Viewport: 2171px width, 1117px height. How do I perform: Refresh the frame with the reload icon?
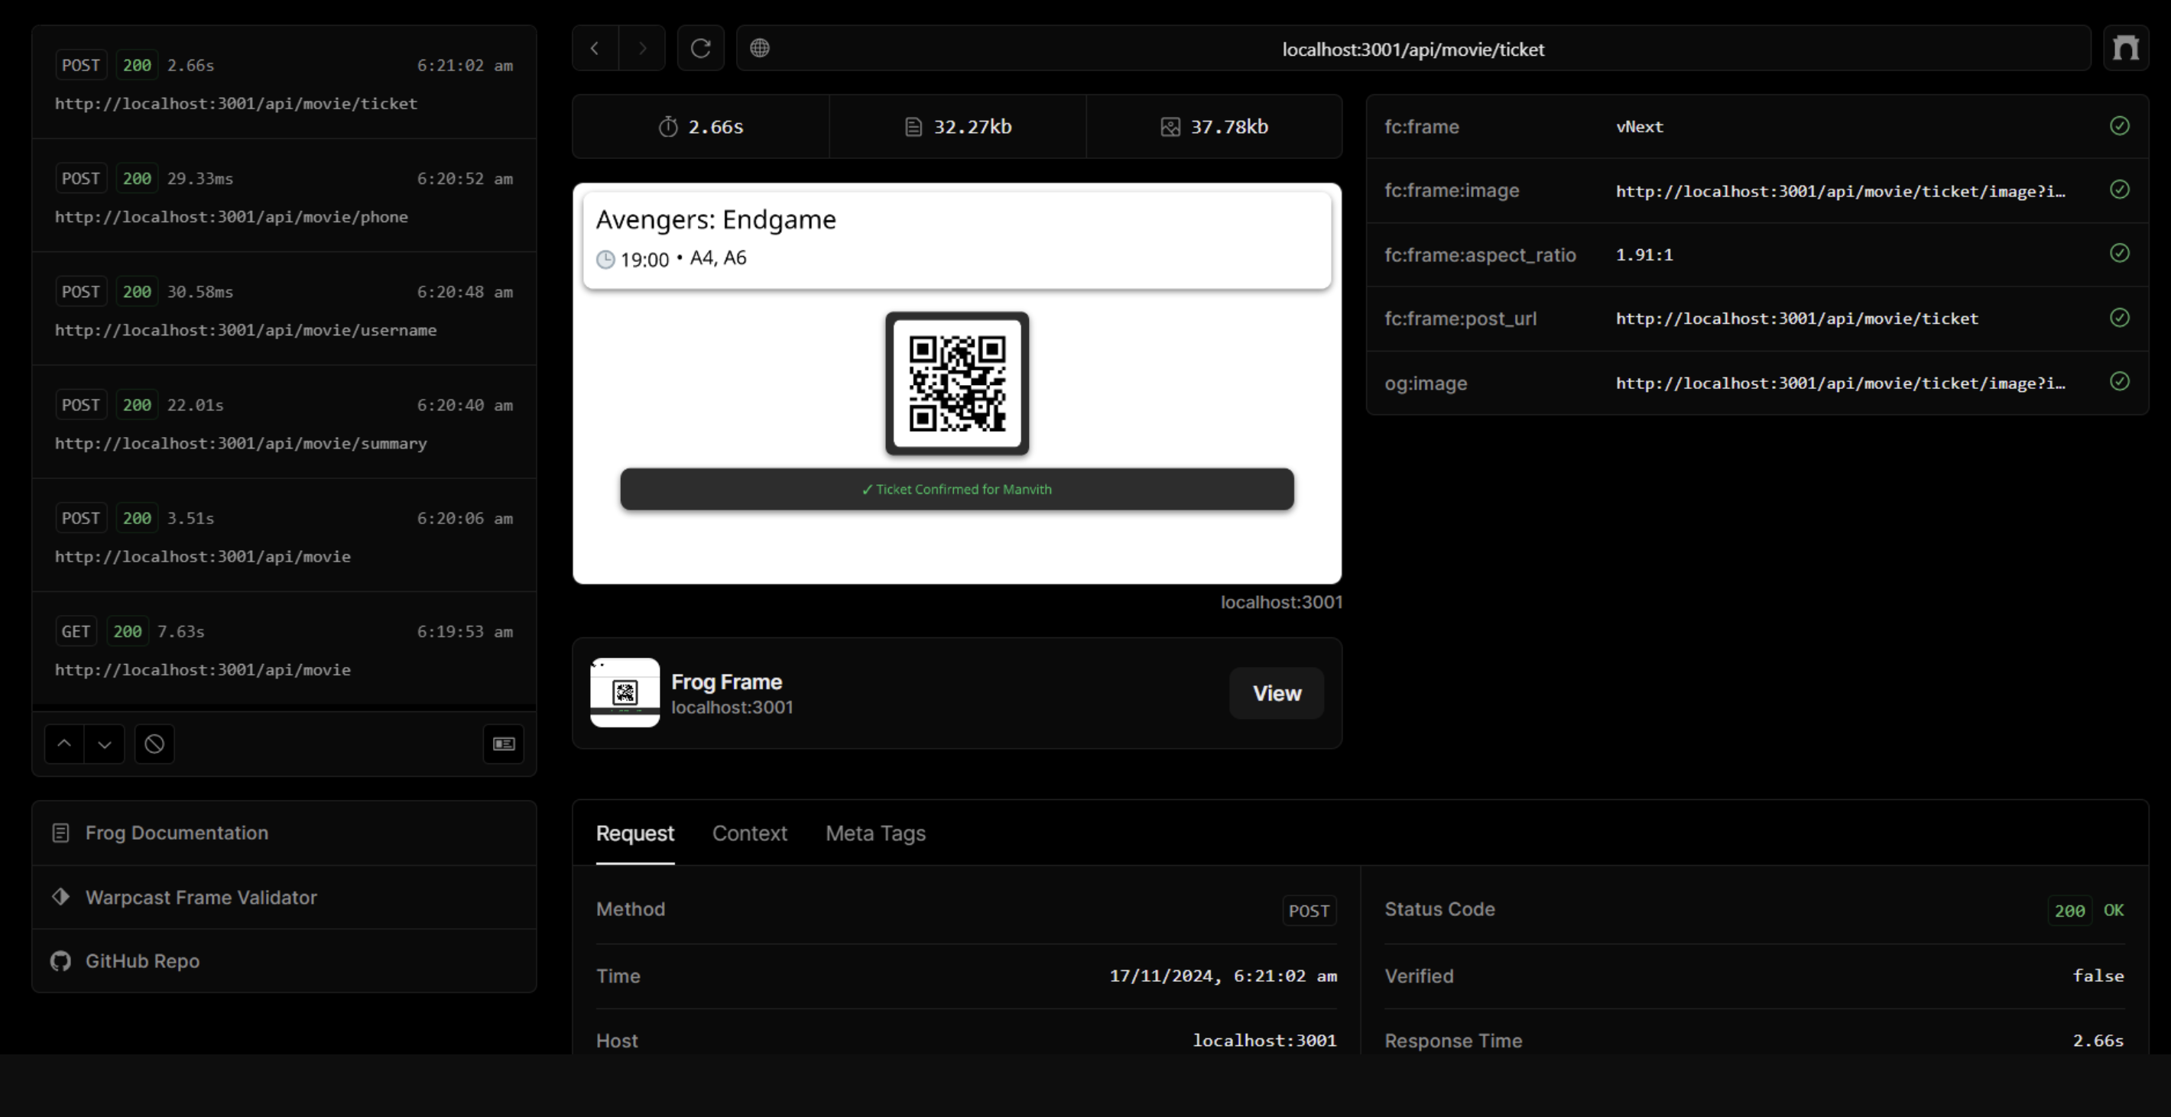tap(700, 49)
